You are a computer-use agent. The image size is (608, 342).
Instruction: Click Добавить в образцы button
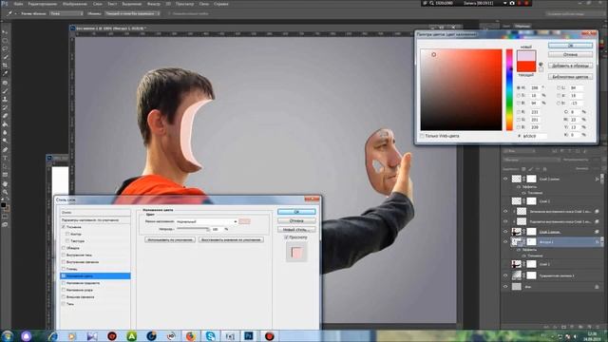pos(570,66)
